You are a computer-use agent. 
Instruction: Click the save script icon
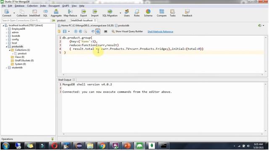[x=64, y=31]
